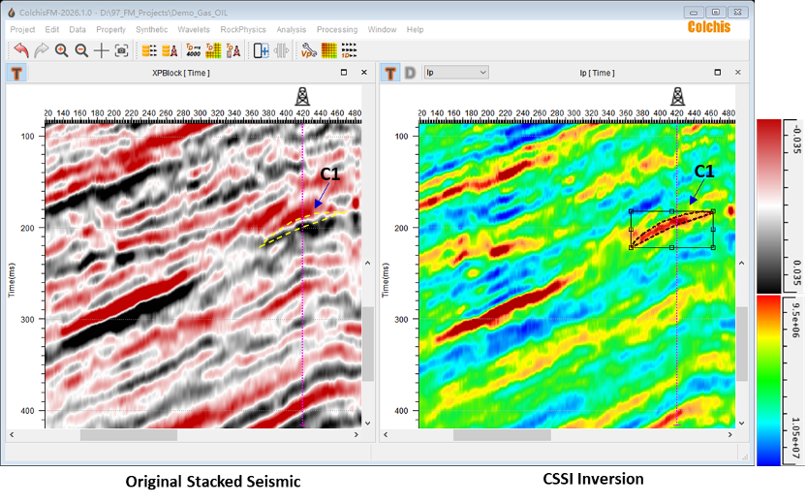Click the gray Redo arrow
Screen dimensions: 806x504
click(x=41, y=50)
